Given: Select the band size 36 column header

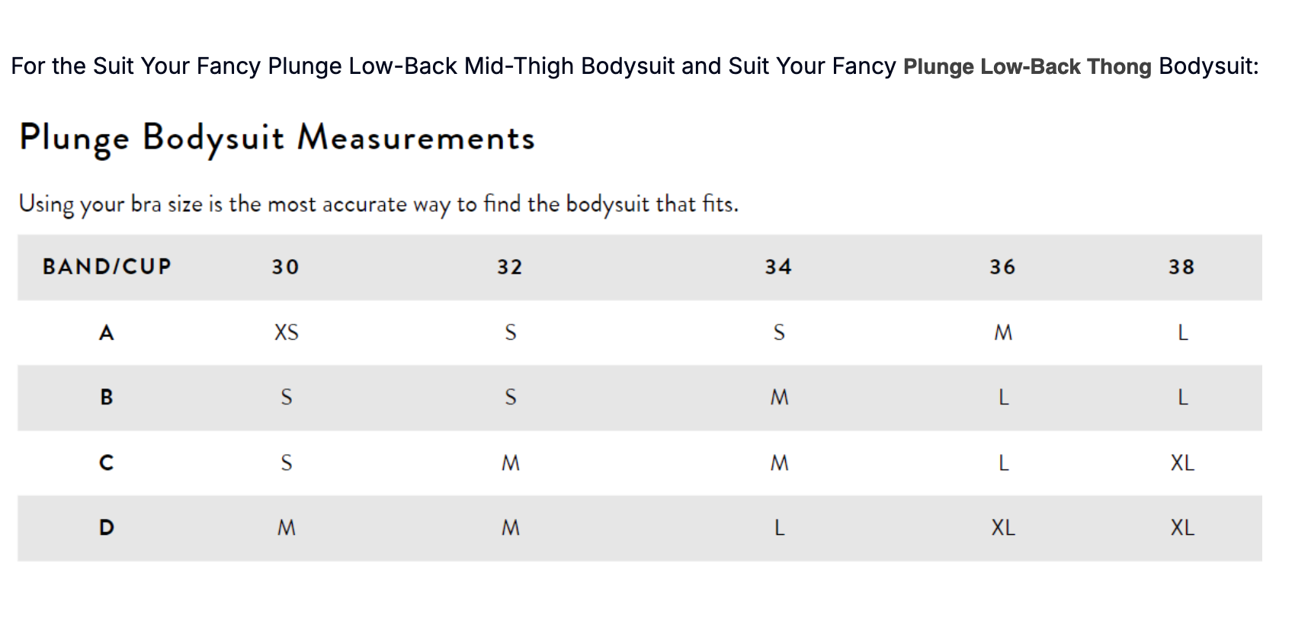Looking at the screenshot, I should tap(1002, 267).
